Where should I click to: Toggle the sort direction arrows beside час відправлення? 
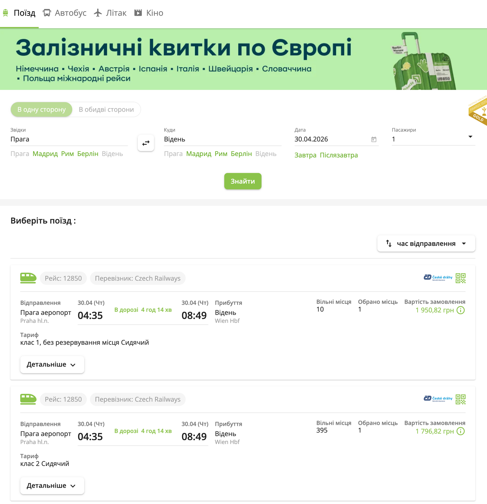[389, 243]
